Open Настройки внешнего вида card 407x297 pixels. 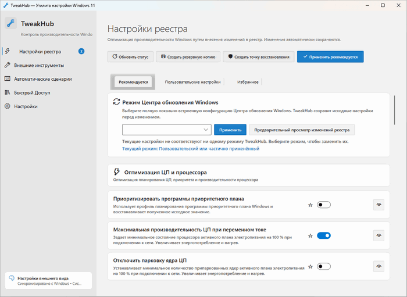tap(48, 280)
